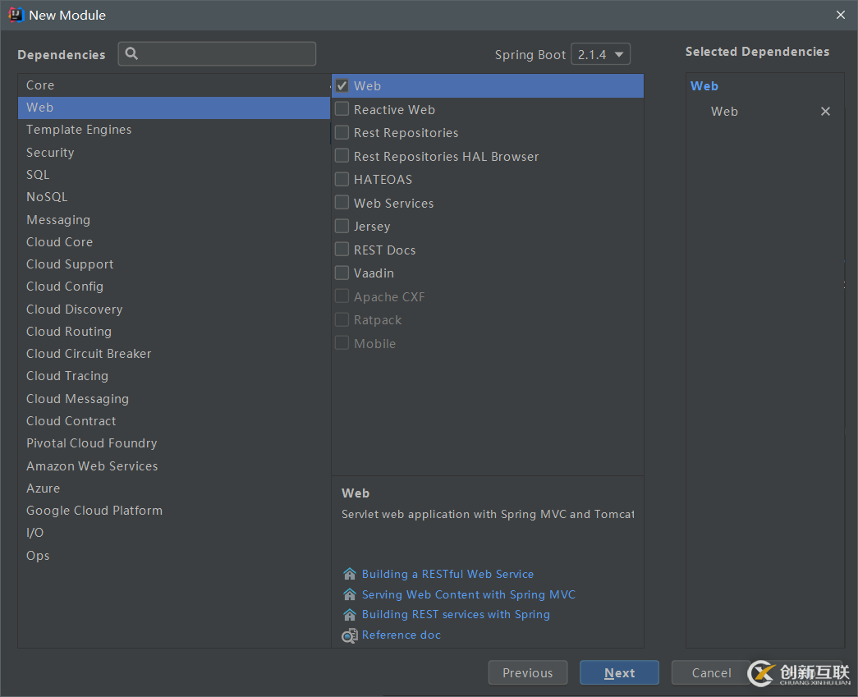
Task: Click the disabled Ratpack item
Action: (378, 321)
